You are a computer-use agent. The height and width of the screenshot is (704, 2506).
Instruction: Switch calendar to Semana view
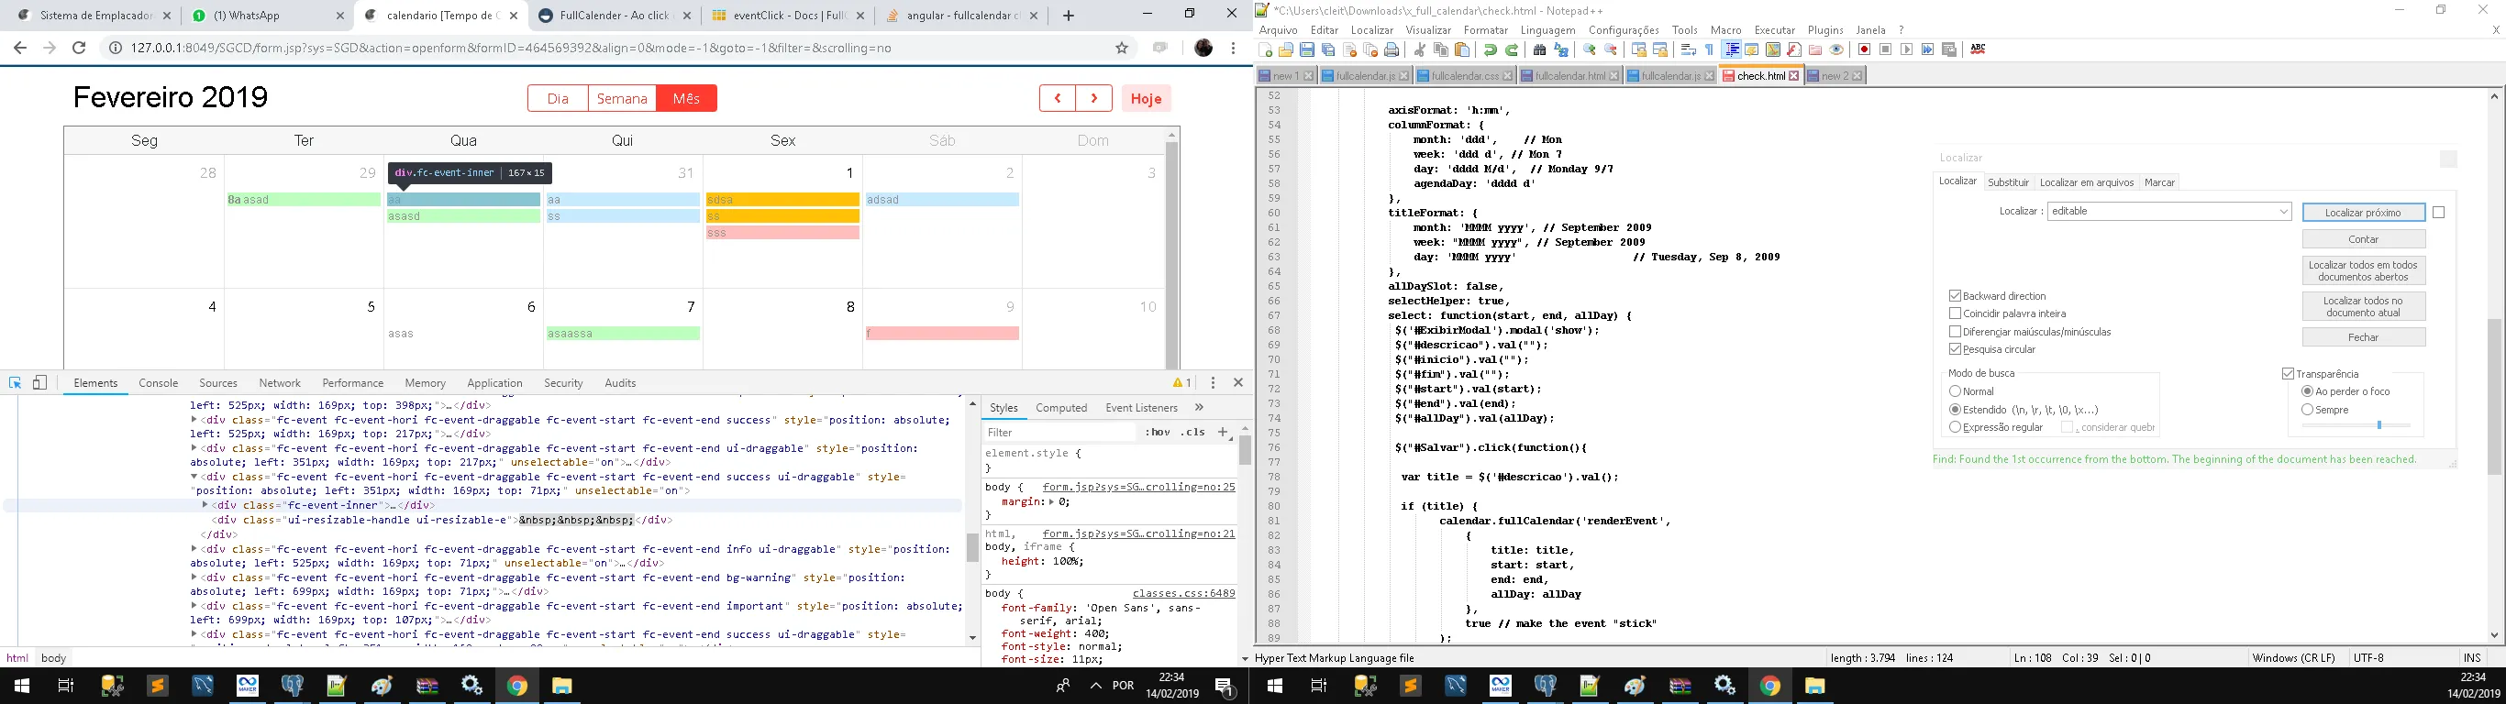click(622, 98)
